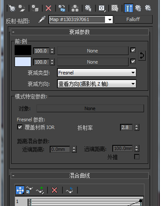Open the light blue side color swatch
This screenshot has height=206, width=162.
23,61
